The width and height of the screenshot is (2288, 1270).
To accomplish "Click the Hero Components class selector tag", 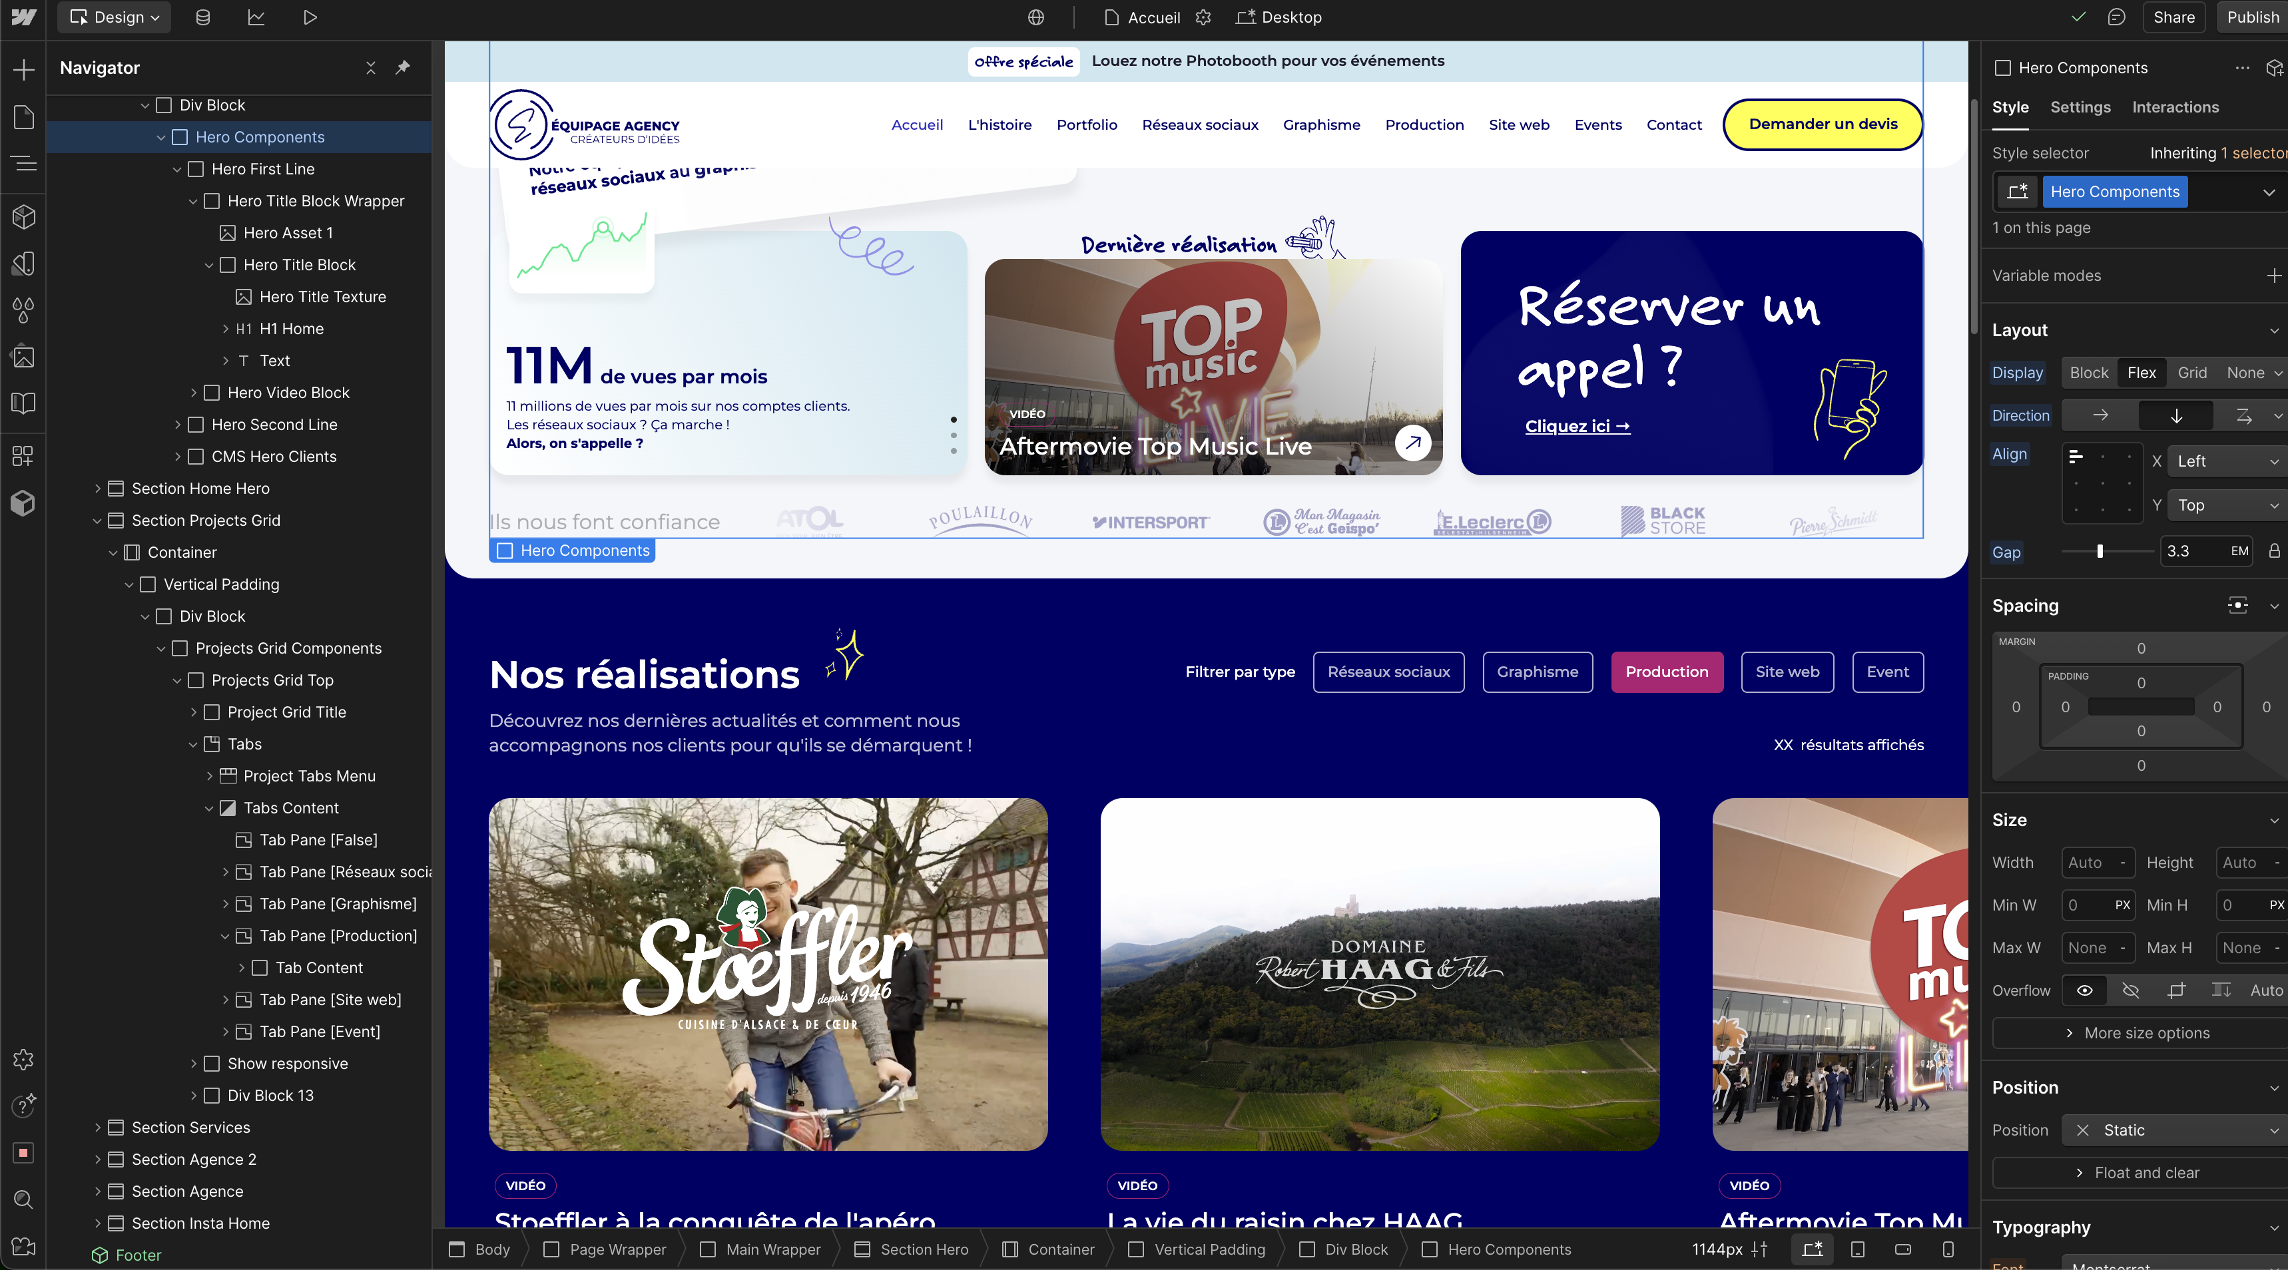I will click(2114, 192).
